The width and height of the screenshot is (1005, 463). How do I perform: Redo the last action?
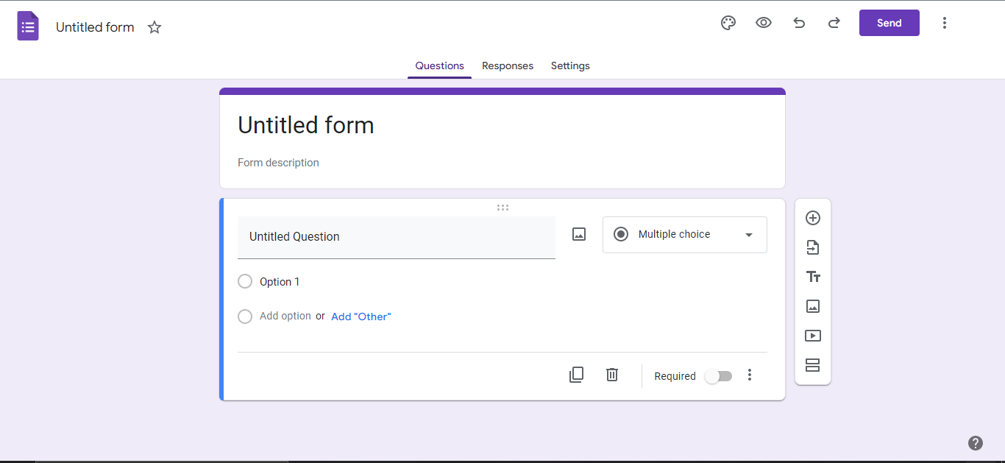(x=834, y=23)
